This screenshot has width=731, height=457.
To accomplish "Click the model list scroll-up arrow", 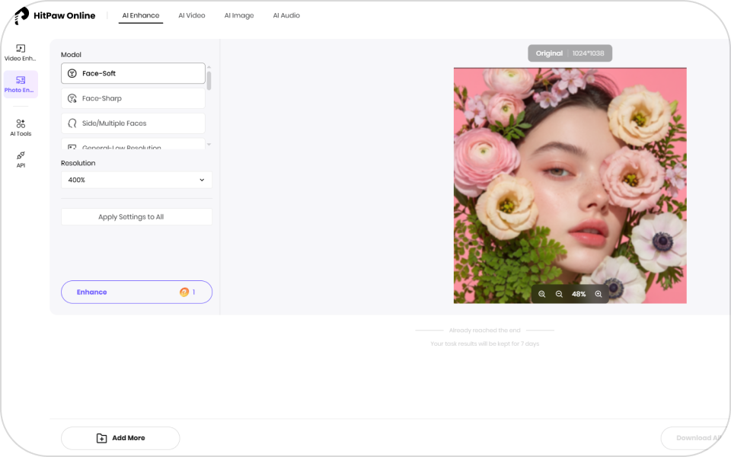I will 209,67.
